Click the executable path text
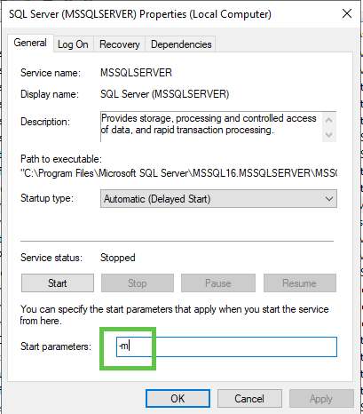The height and width of the screenshot is (414, 363). 178,173
